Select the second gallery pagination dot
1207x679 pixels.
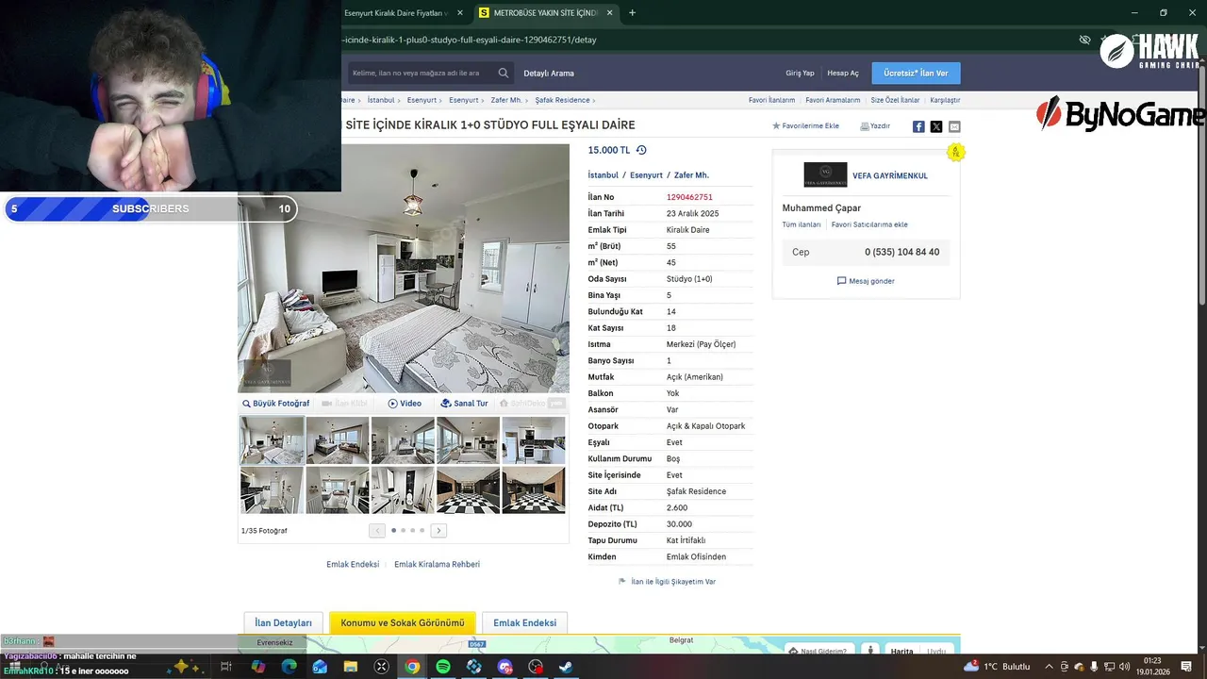[403, 531]
